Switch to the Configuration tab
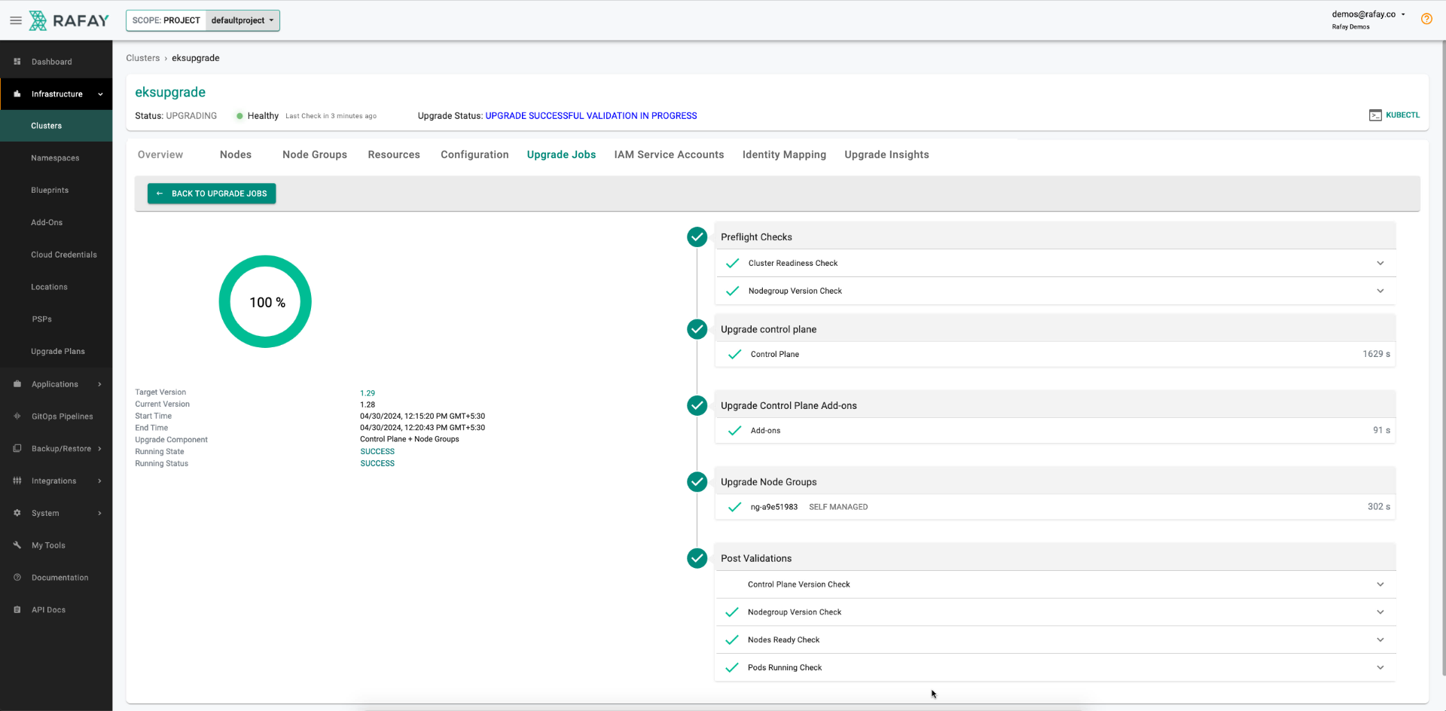This screenshot has height=711, width=1446. [474, 154]
